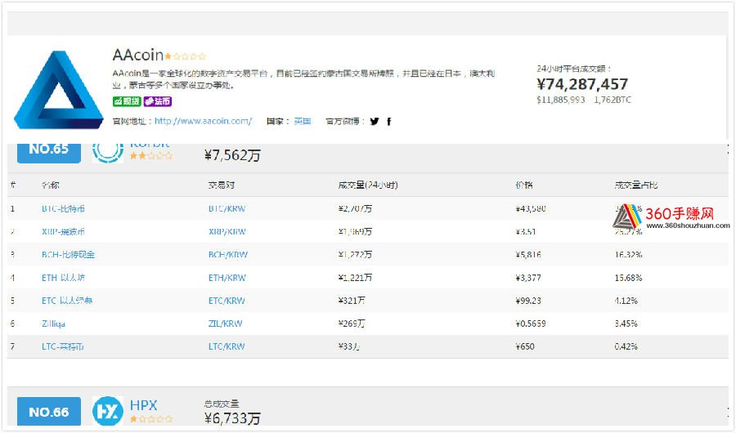The image size is (736, 433).
Task: Click AAcoin star rating
Action: pos(185,56)
